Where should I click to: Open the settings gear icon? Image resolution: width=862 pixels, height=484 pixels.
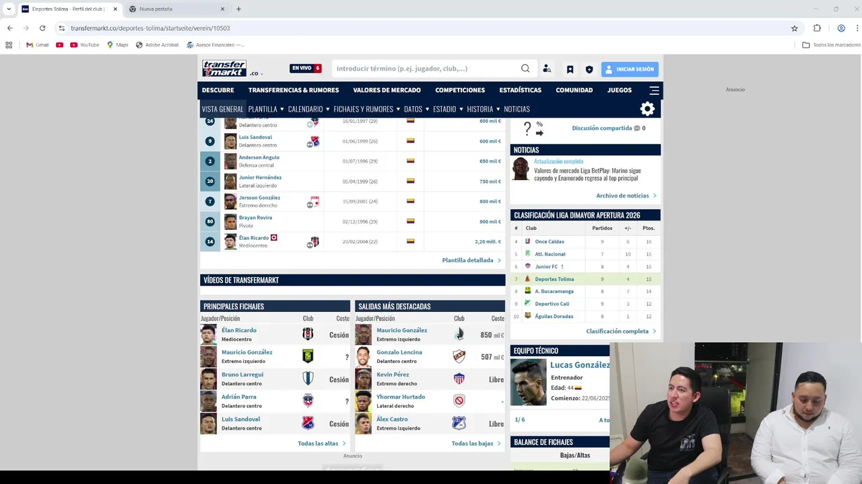pos(647,109)
